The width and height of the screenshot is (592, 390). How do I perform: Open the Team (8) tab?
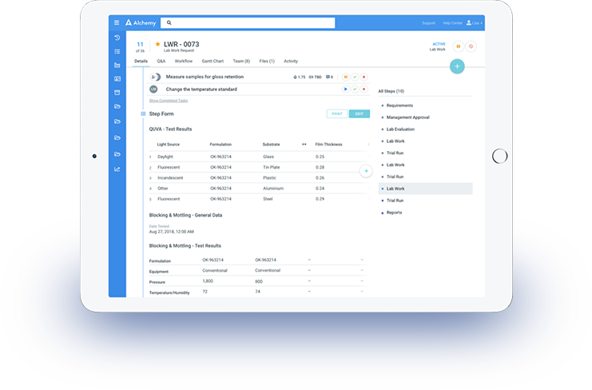coord(241,62)
